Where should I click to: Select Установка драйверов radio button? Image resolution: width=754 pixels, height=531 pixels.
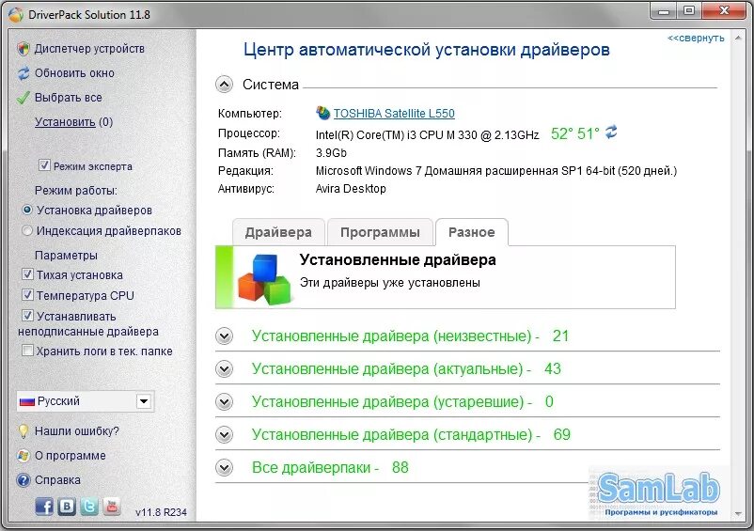27,210
